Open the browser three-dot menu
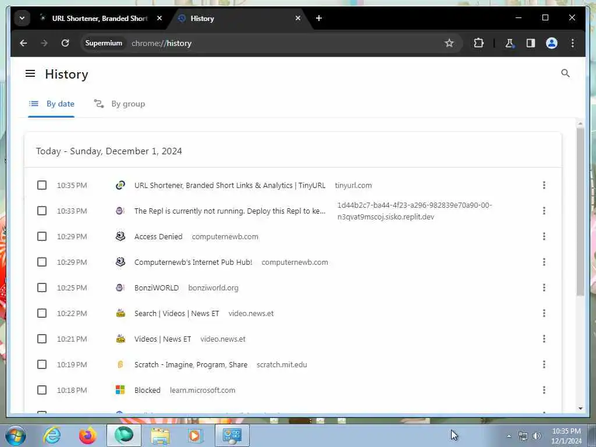596x447 pixels. (573, 43)
